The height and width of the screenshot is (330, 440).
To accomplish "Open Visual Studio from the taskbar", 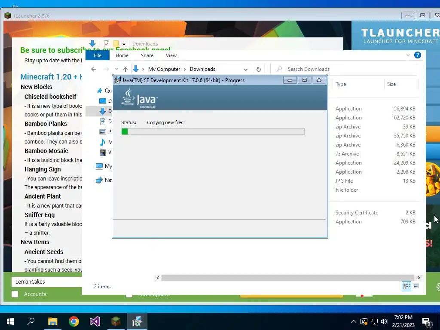I will pos(95,321).
